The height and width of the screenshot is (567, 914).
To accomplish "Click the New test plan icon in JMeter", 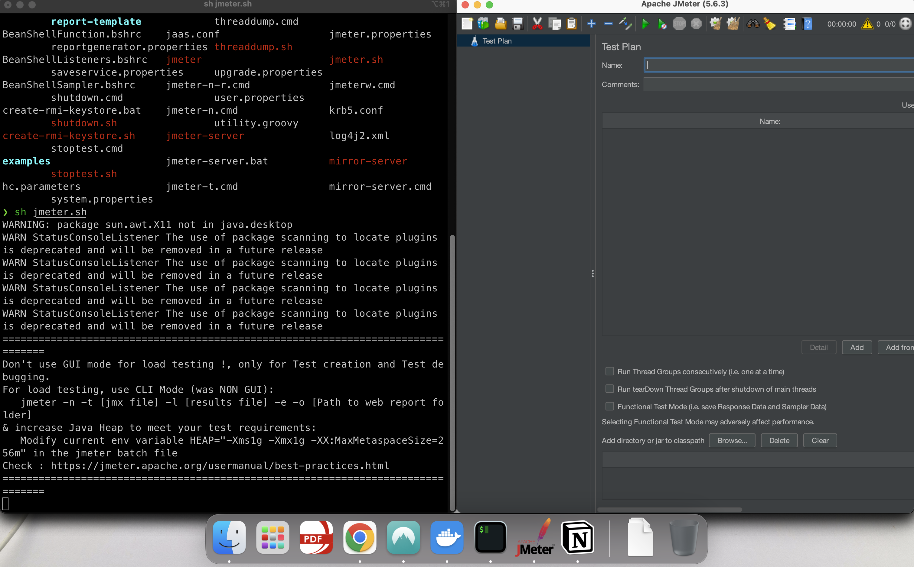I will click(x=467, y=24).
